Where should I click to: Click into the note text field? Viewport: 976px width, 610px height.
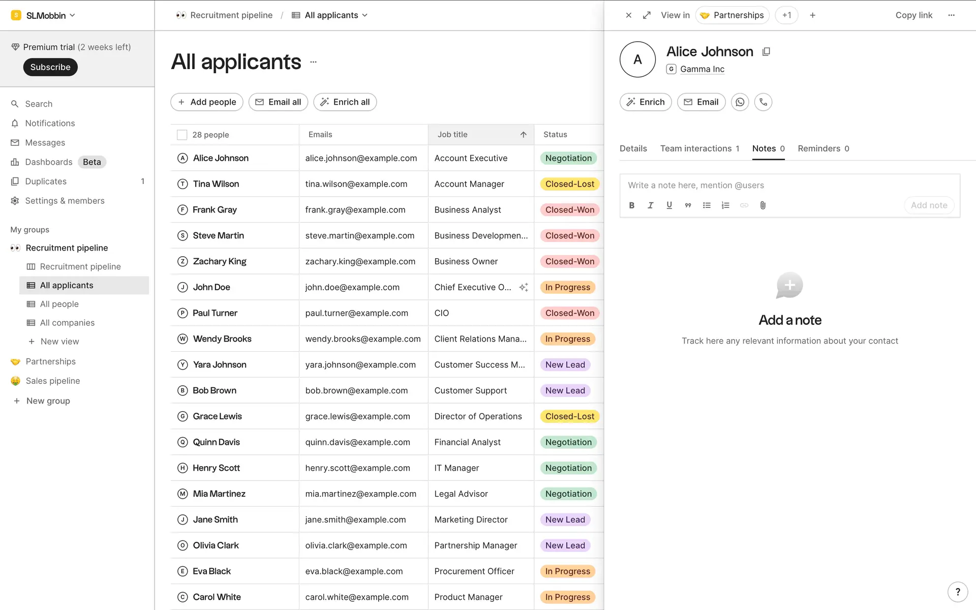788,186
